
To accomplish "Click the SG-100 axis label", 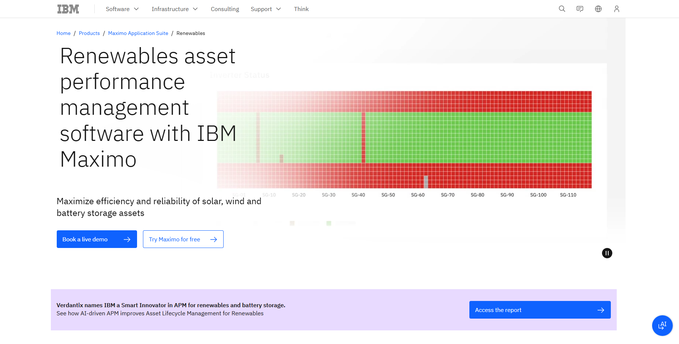I will tap(538, 195).
